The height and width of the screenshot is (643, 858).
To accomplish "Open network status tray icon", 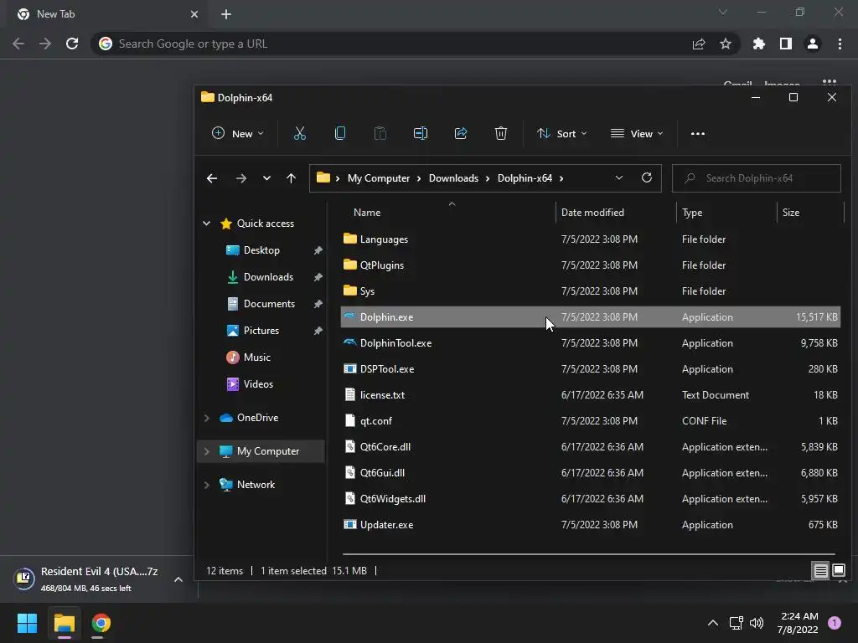I will (x=736, y=623).
